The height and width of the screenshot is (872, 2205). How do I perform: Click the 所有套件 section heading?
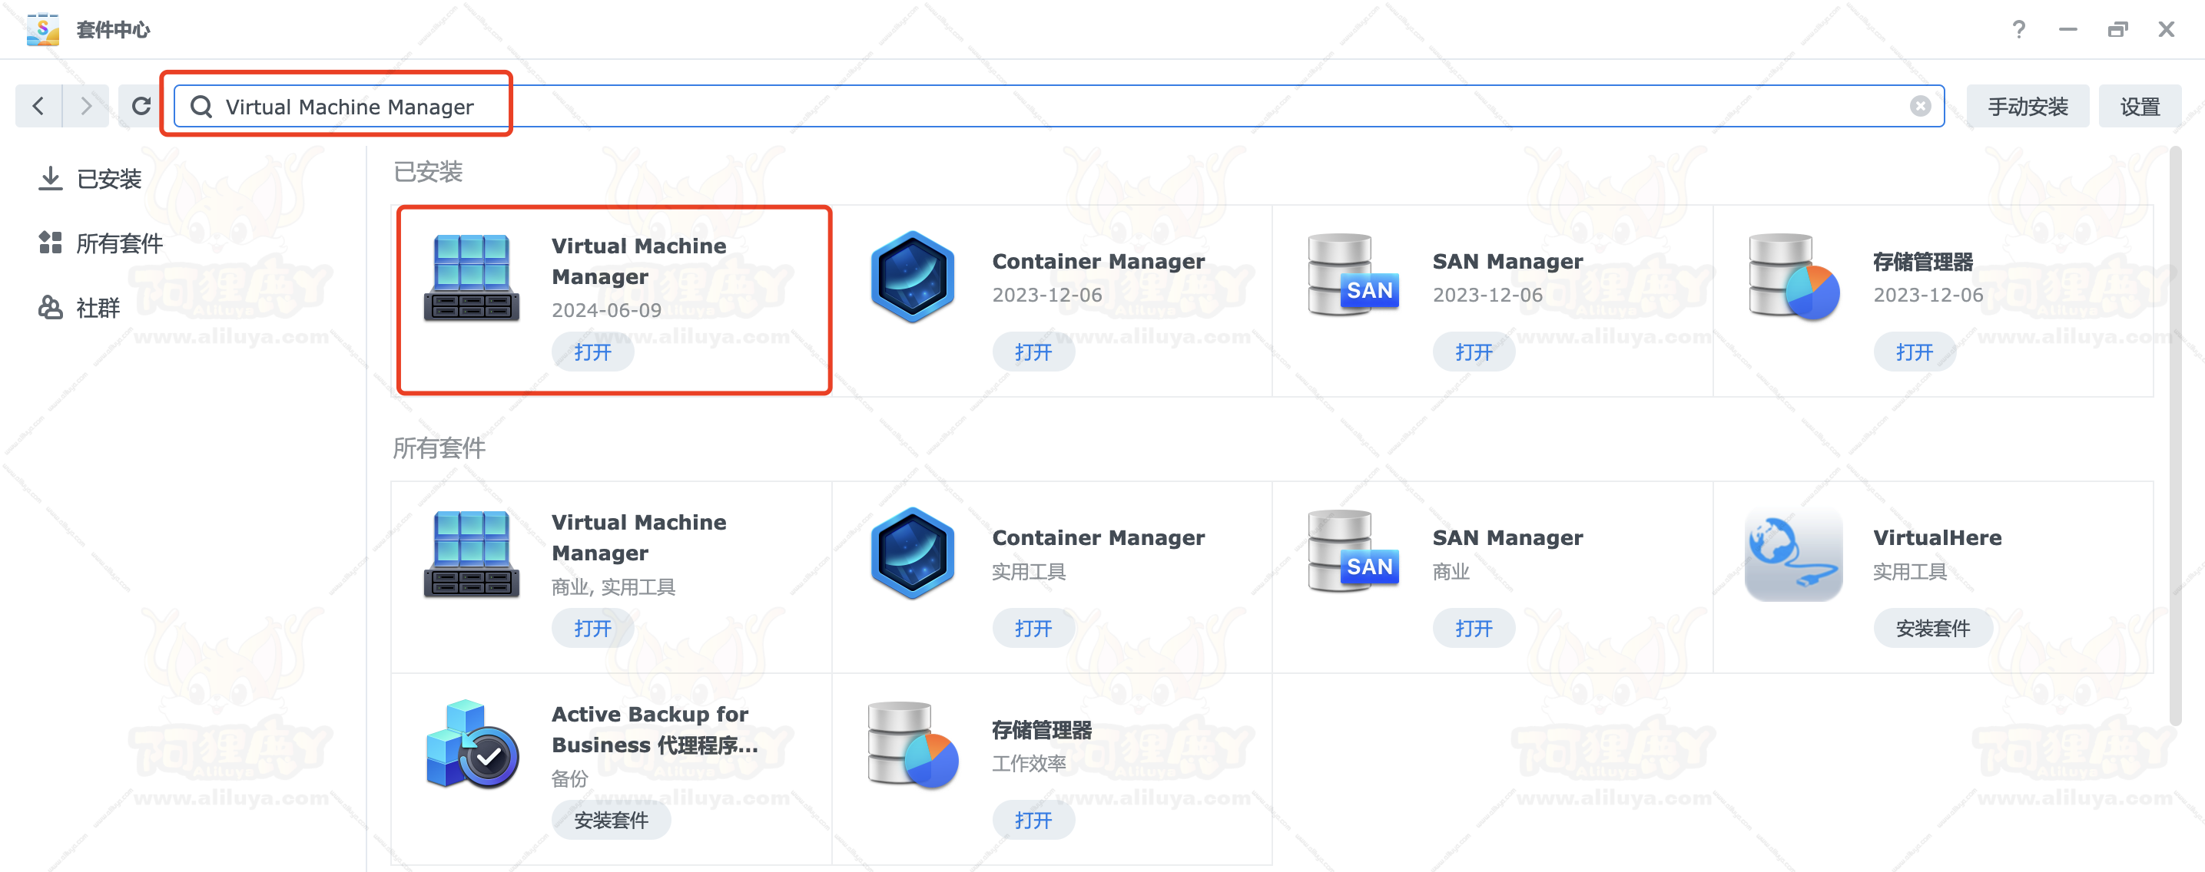[439, 447]
